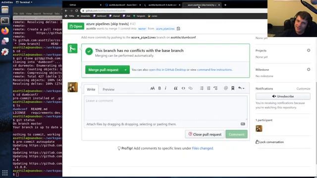
Task: Click the master base branch label
Action: coord(142,29)
